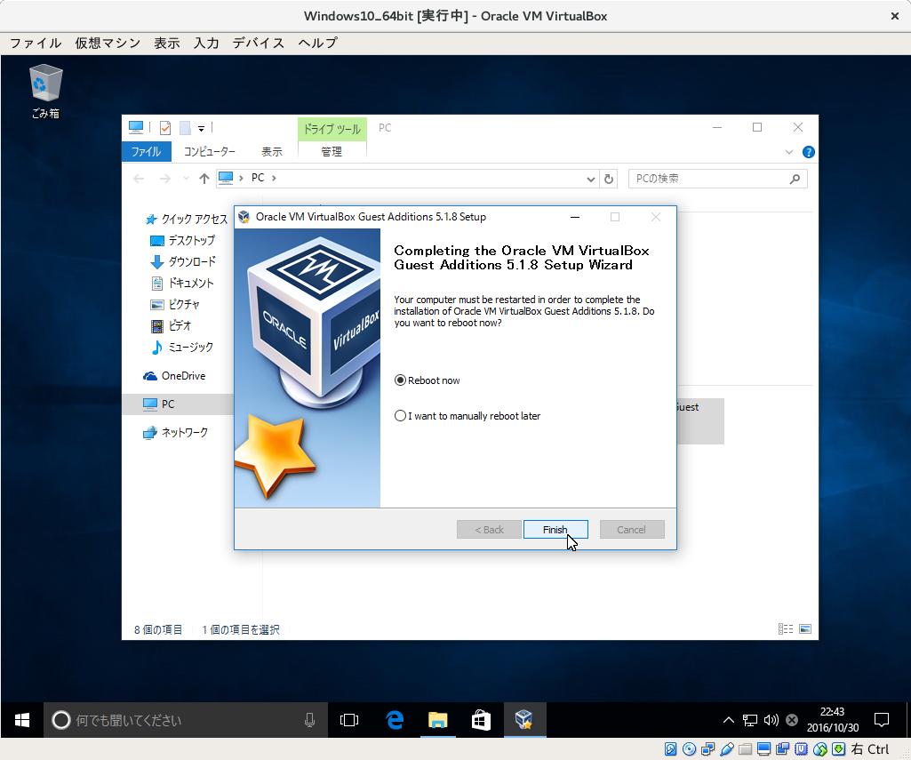Click the VirtualBox Guest Additions taskbar icon
Viewport: 911px width, 760px height.
coord(524,721)
